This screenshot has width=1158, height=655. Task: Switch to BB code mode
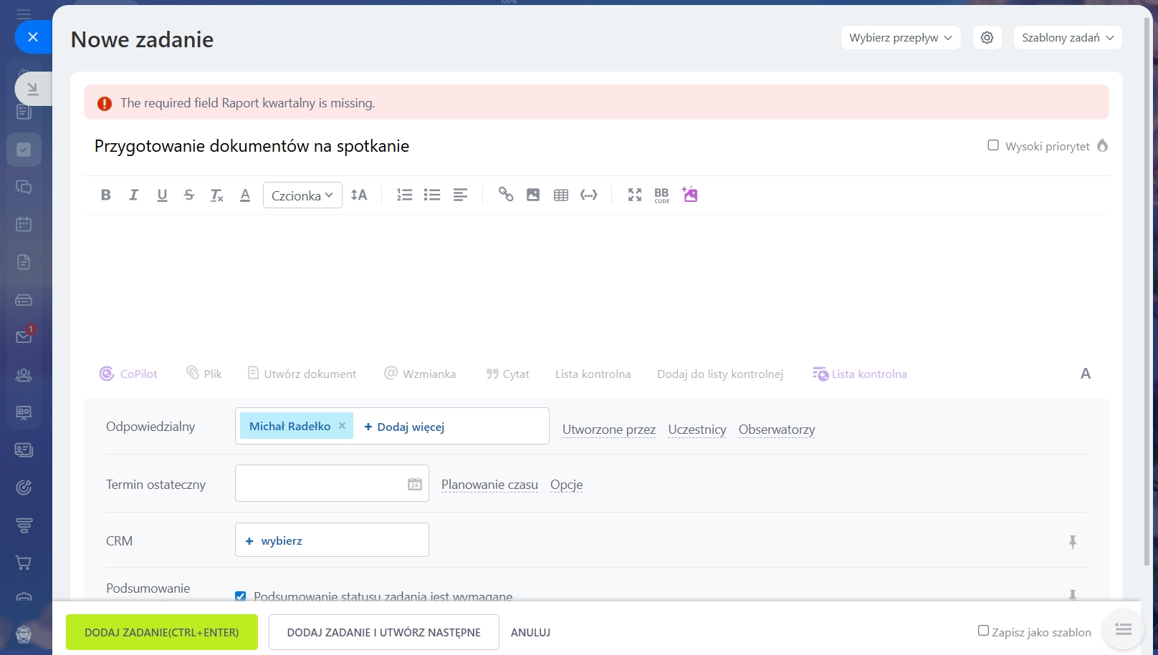[662, 195]
